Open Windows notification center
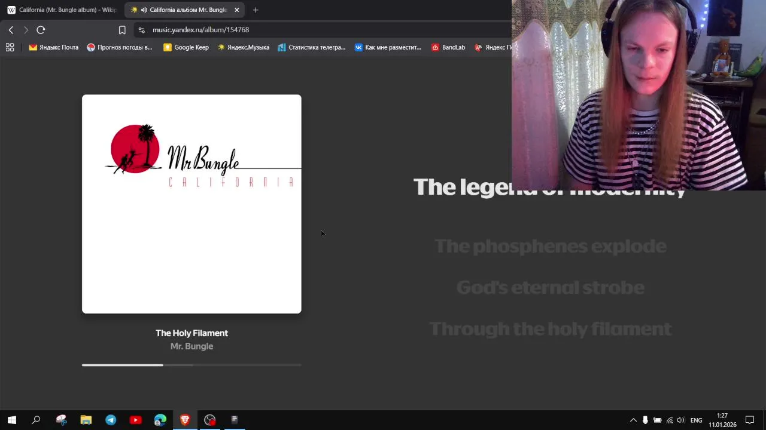766x430 pixels. (x=750, y=420)
